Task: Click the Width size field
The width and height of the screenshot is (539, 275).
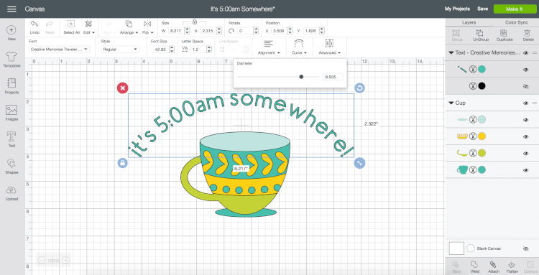Action: click(x=176, y=31)
